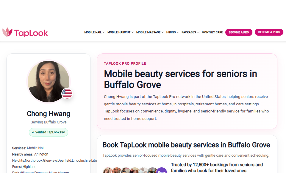Click the purple Pro+ avatar badge
The width and height of the screenshot is (286, 173).
(x=162, y=171)
